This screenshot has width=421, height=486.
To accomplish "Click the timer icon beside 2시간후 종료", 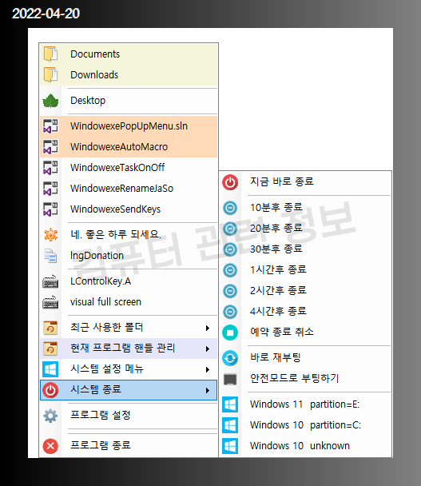I will tap(230, 291).
